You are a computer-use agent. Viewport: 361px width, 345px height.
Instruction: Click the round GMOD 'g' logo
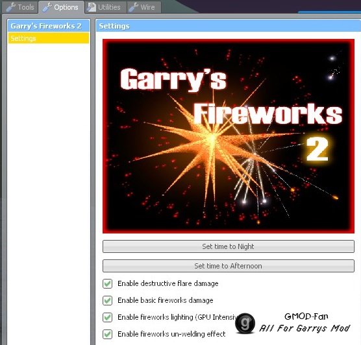point(245,323)
